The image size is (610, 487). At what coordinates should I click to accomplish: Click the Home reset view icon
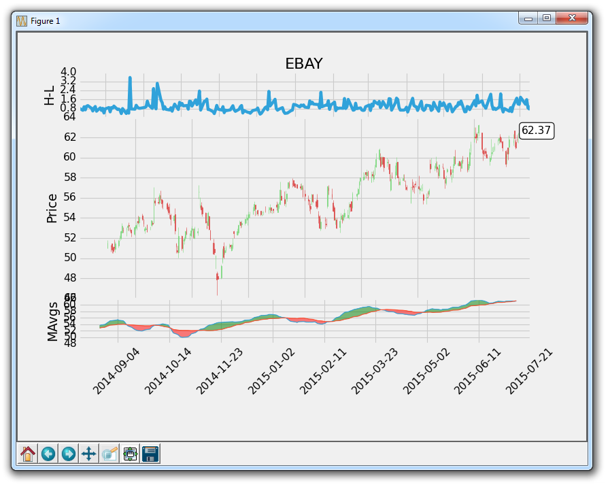coord(28,454)
